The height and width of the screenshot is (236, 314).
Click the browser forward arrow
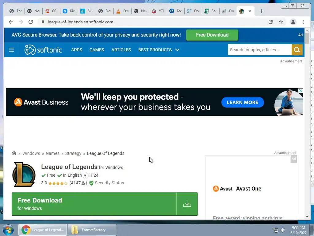pos(21,22)
